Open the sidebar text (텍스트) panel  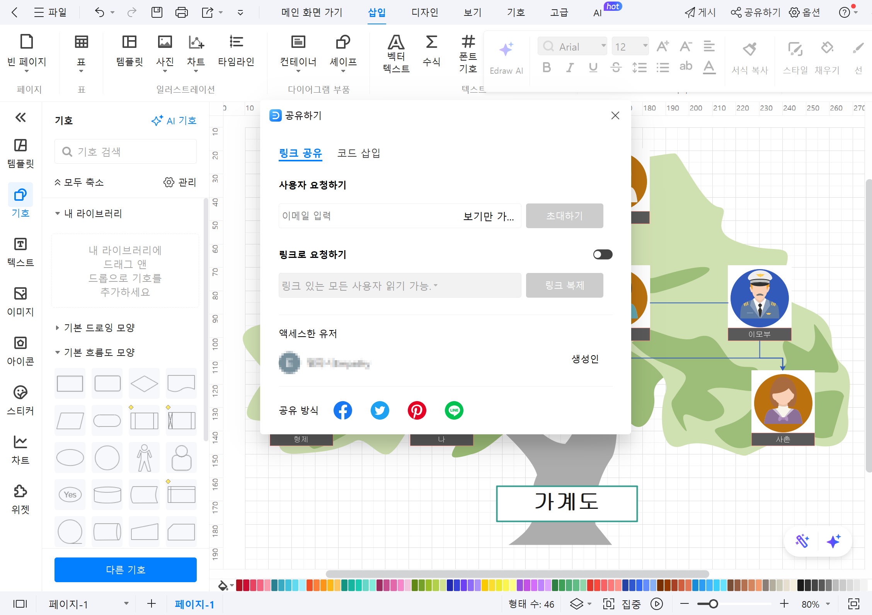click(20, 252)
